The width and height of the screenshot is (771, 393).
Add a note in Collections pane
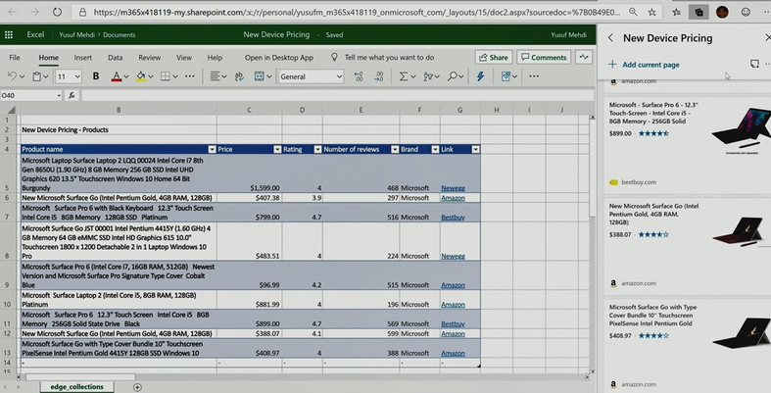[753, 64]
